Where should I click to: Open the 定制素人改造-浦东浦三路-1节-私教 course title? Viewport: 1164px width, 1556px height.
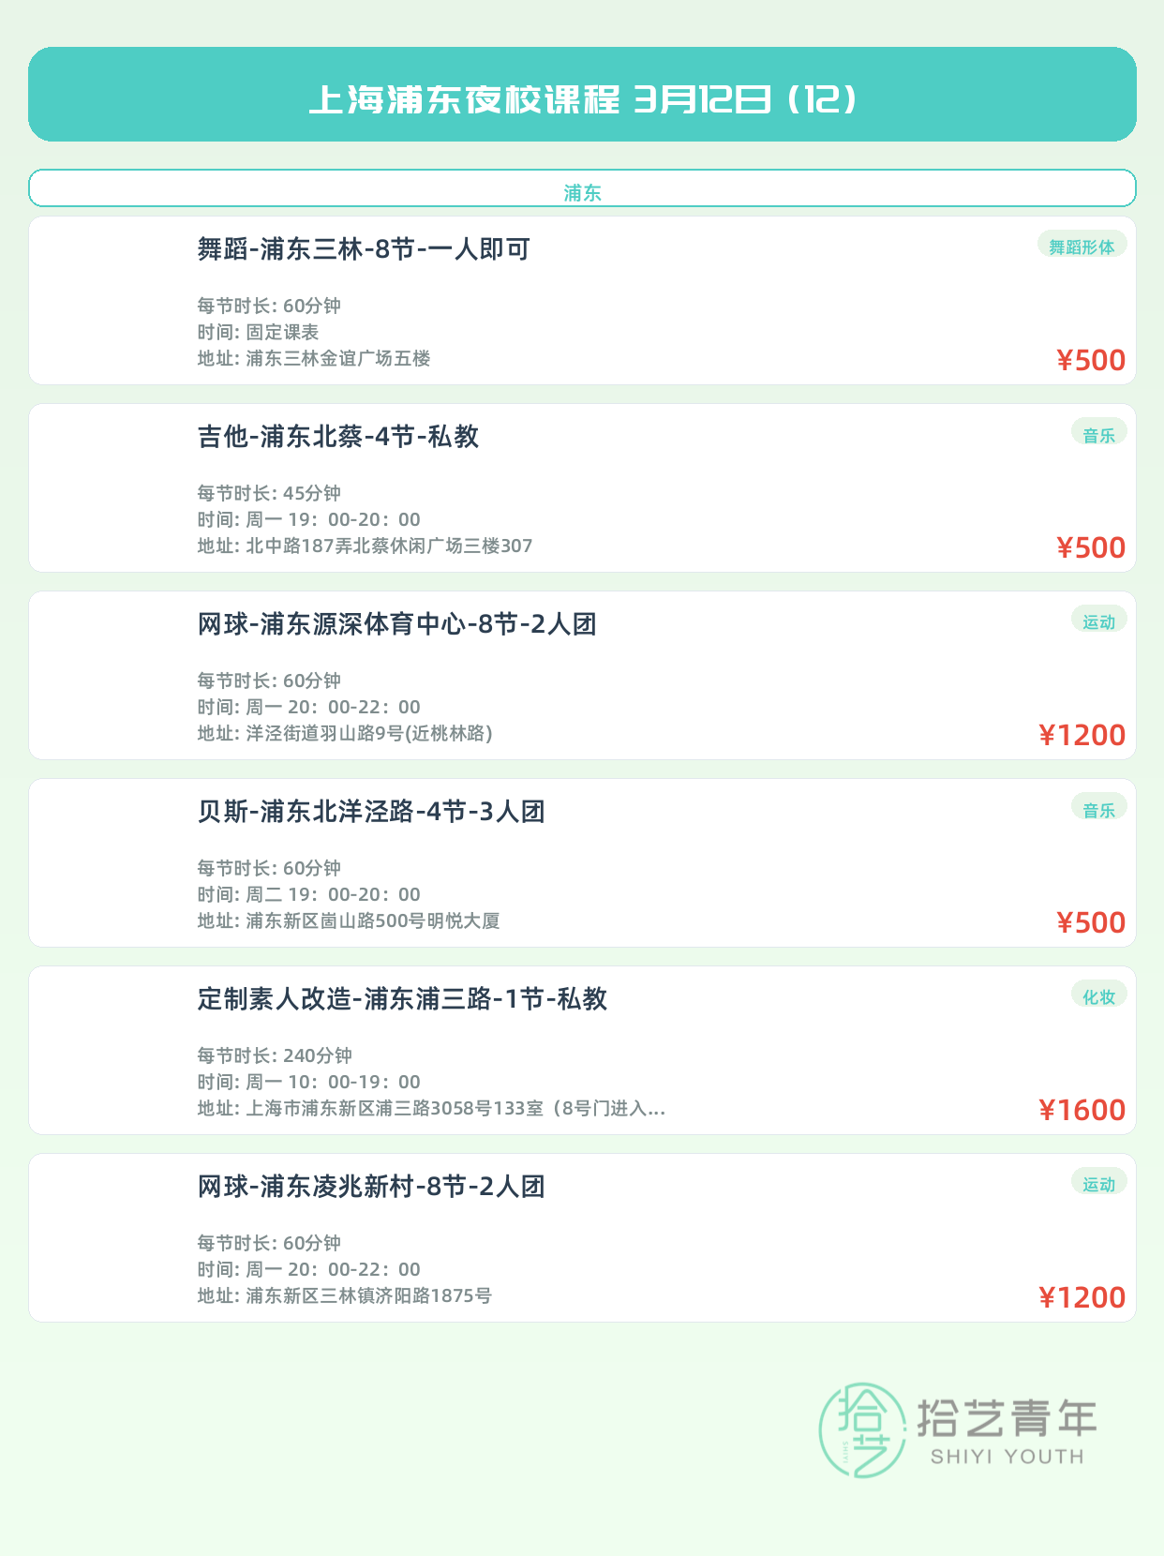tap(402, 999)
